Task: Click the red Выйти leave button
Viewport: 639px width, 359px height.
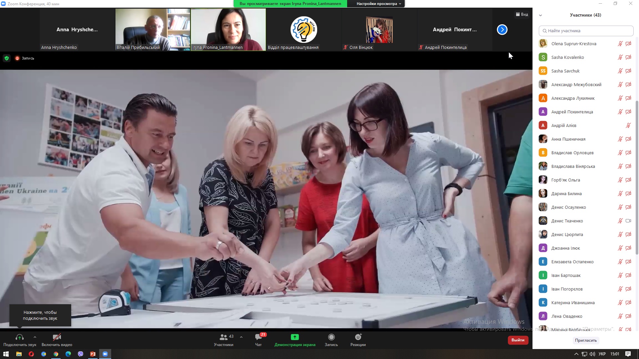Action: 518,340
